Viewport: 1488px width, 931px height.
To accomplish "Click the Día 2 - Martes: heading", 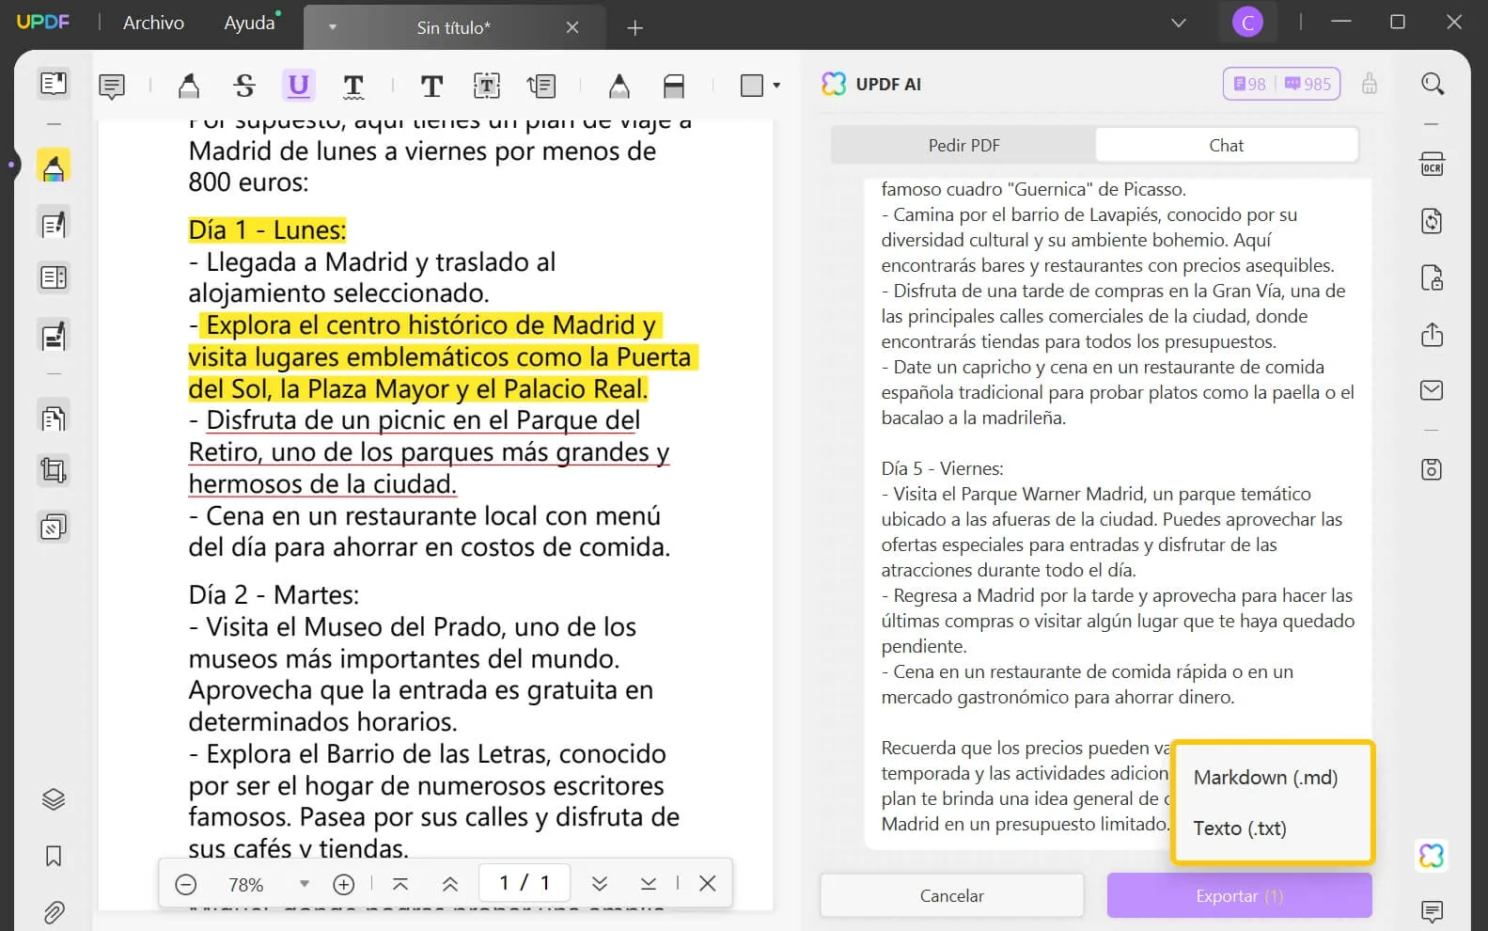I will (x=274, y=594).
